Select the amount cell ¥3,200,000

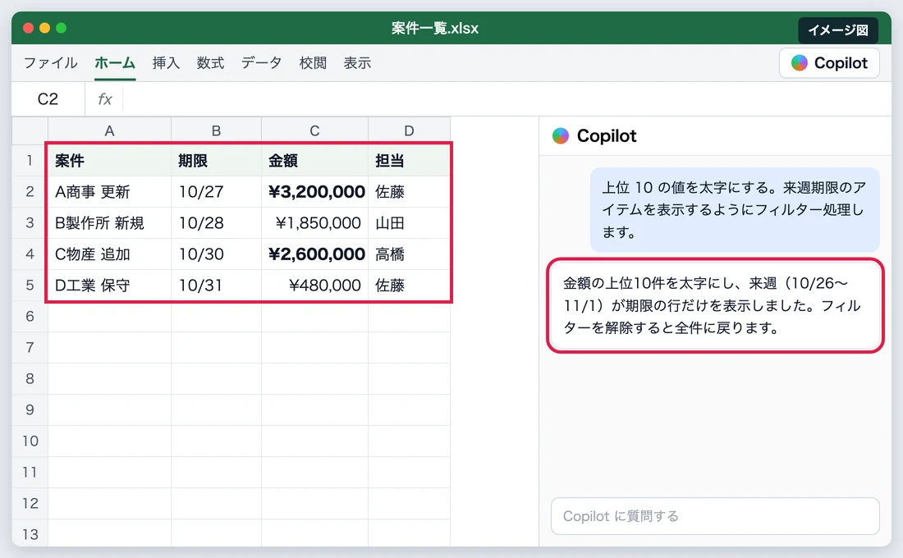pos(314,191)
